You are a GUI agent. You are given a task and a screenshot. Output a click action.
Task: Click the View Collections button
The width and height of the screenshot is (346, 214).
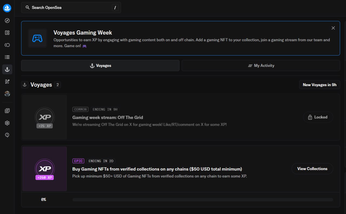coord(312,169)
